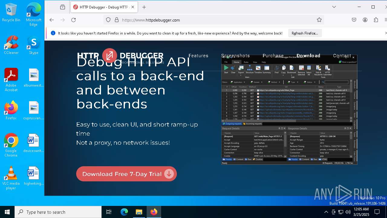This screenshot has height=218, width=387.
Task: View site security padlock info
Action: tap(116, 20)
